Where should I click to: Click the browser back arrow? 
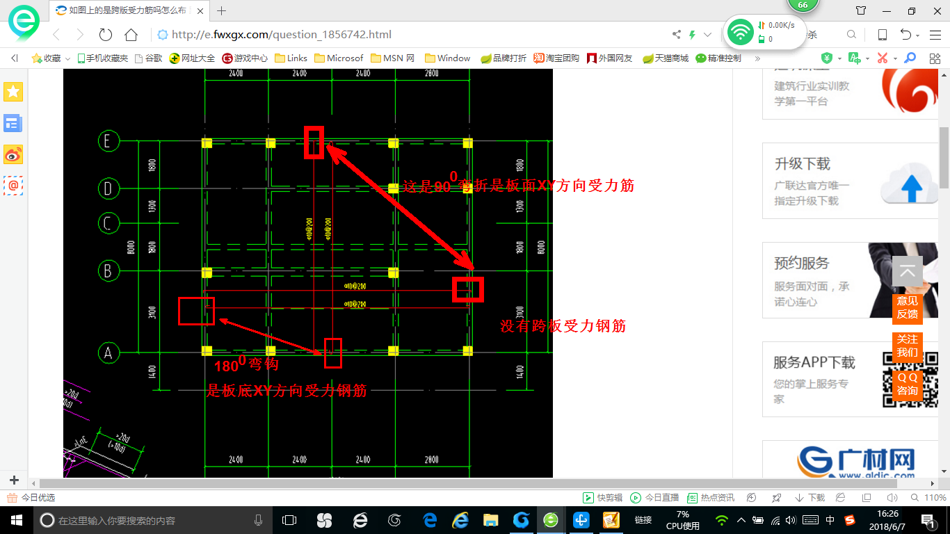pos(56,35)
